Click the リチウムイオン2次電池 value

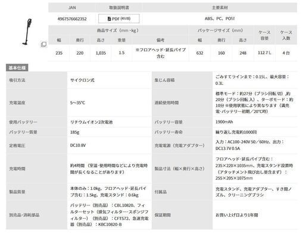[x=91, y=122]
